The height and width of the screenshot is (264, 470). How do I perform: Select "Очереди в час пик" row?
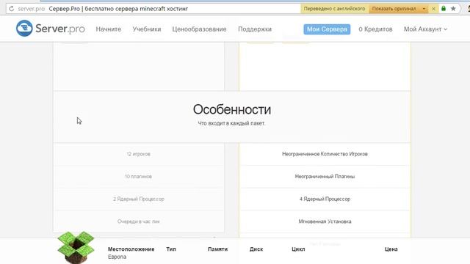point(139,221)
